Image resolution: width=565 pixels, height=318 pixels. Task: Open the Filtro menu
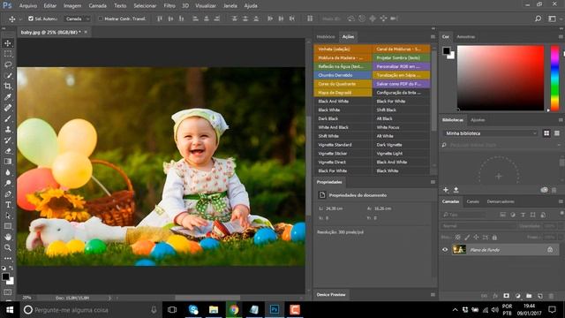click(169, 6)
